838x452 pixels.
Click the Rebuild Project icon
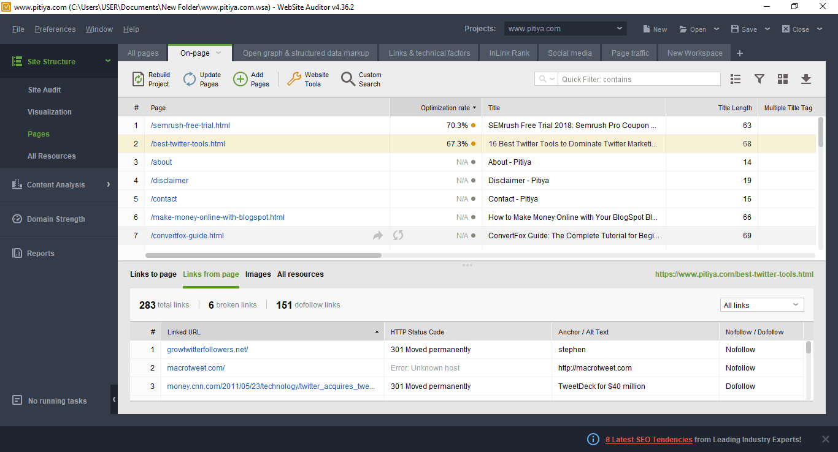[139, 79]
